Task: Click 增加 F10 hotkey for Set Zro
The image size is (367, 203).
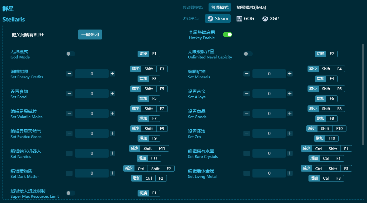Action: click(326, 138)
